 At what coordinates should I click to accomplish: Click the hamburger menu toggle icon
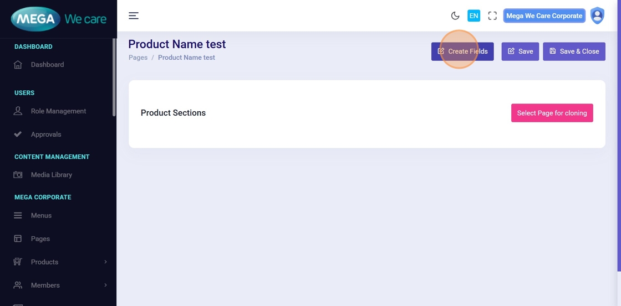[134, 15]
